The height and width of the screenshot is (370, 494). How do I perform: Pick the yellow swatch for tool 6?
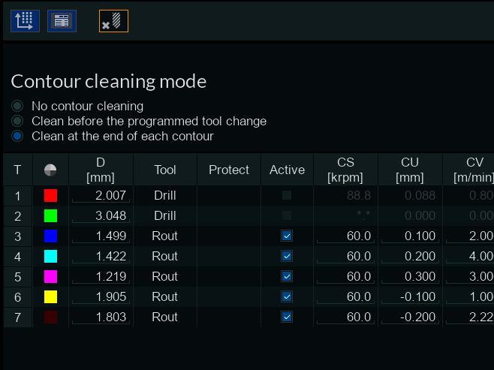pos(50,296)
